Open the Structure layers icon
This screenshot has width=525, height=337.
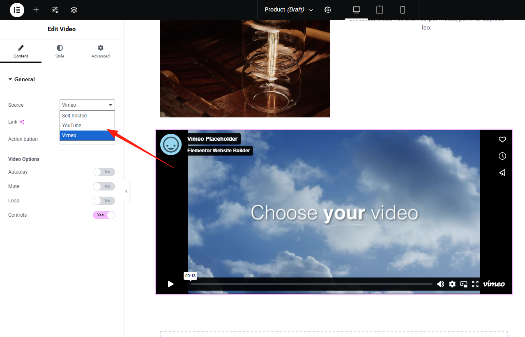point(74,10)
